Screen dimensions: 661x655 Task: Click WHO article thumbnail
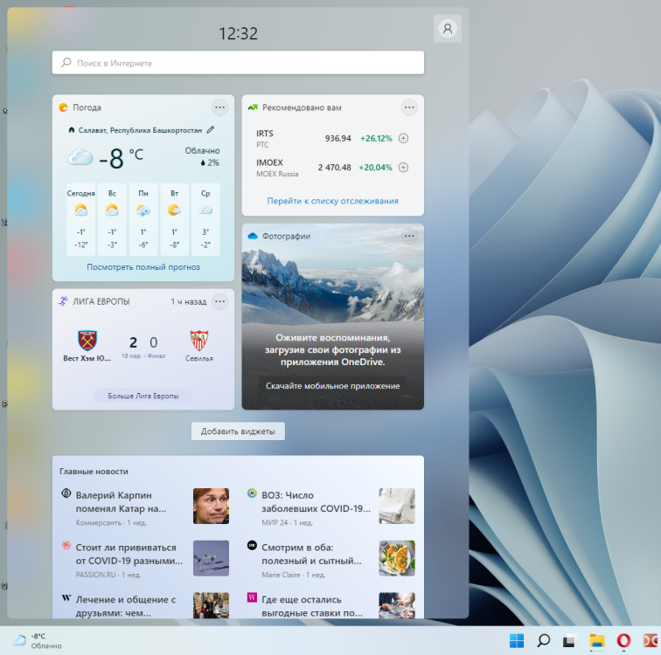(397, 506)
